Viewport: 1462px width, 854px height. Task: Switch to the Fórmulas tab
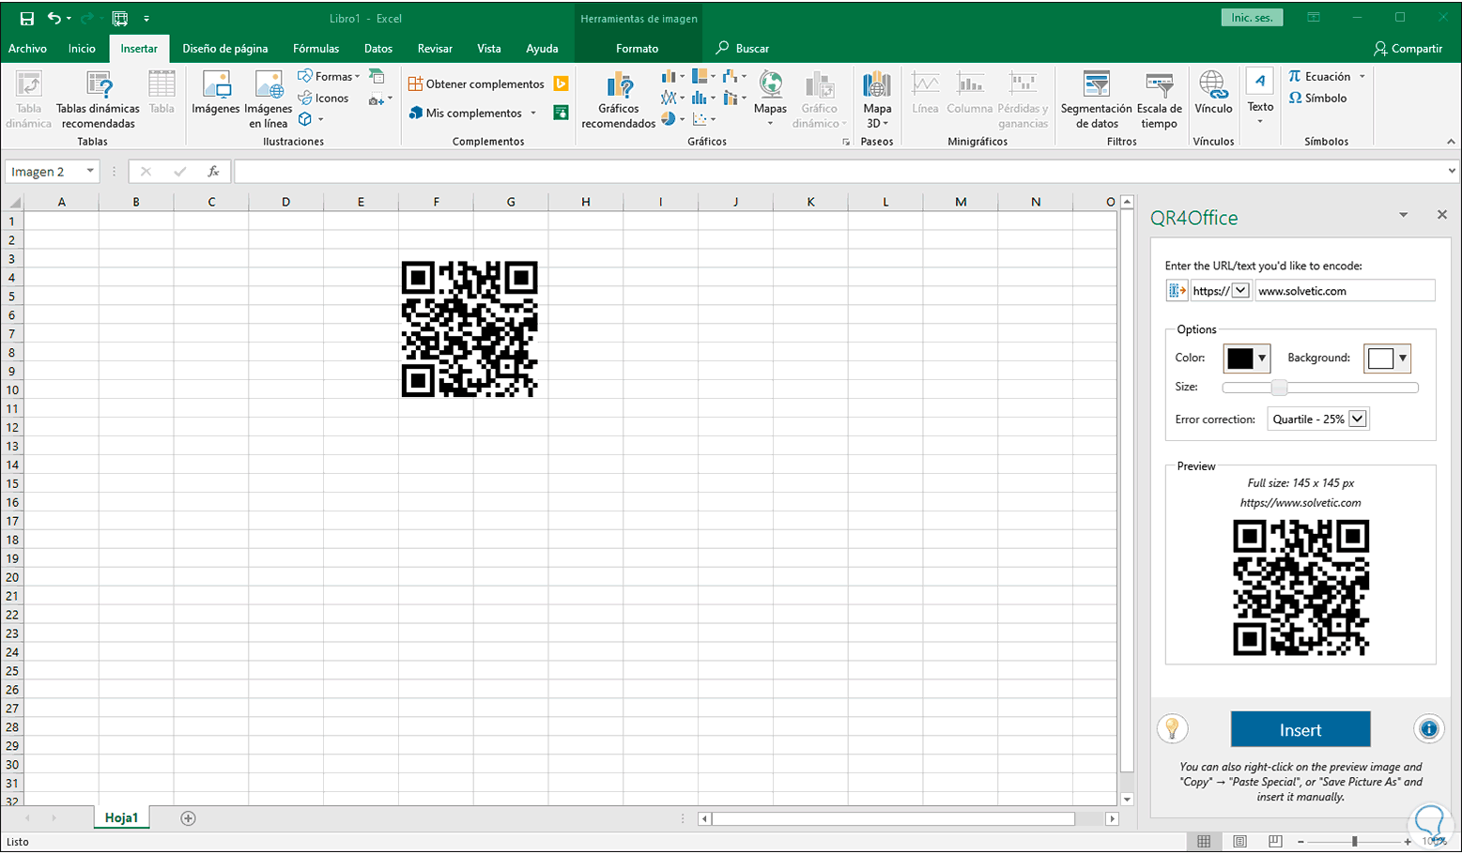315,48
